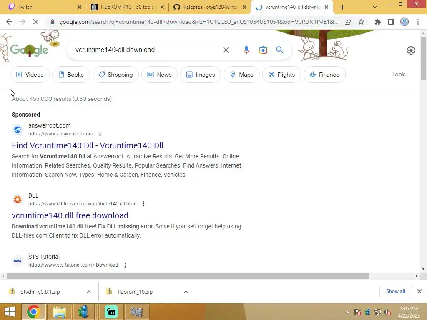Filter results by Maps
Screen dimensions: 427x320
point(241,75)
